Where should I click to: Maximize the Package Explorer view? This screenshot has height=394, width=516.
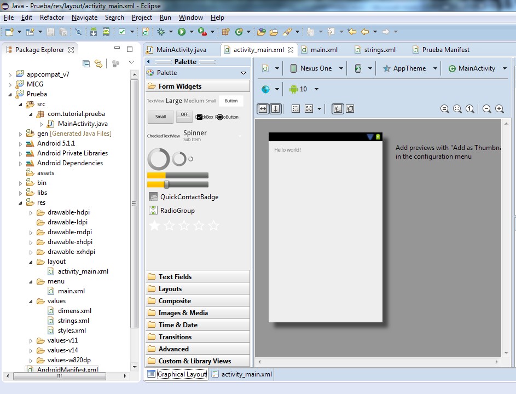pyautogui.click(x=130, y=49)
